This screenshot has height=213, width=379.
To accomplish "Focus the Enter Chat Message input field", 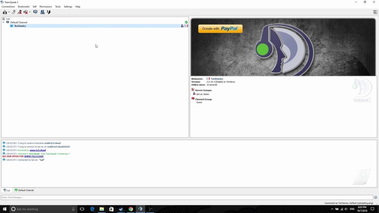I will pyautogui.click(x=187, y=197).
